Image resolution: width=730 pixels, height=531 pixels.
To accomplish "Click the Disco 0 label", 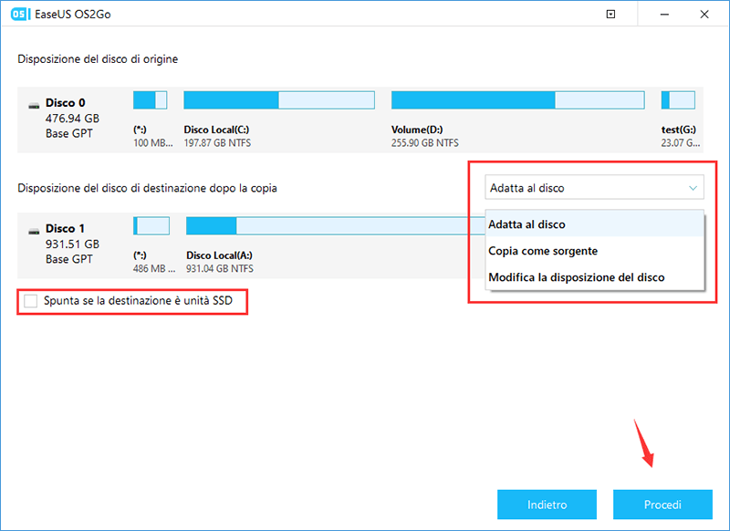I will (65, 103).
